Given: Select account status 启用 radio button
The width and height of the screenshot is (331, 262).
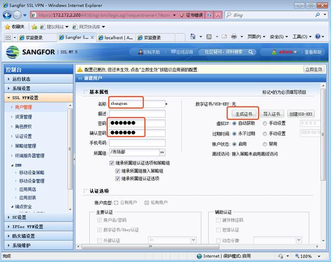Looking at the screenshot, I should (x=234, y=144).
